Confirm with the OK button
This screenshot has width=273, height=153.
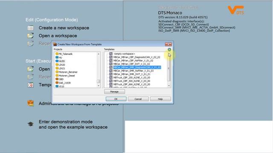[x=116, y=99]
